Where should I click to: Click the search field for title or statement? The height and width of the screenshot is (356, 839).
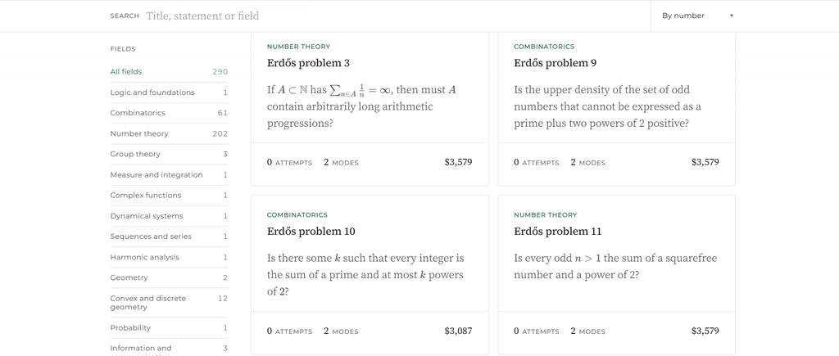click(x=396, y=16)
